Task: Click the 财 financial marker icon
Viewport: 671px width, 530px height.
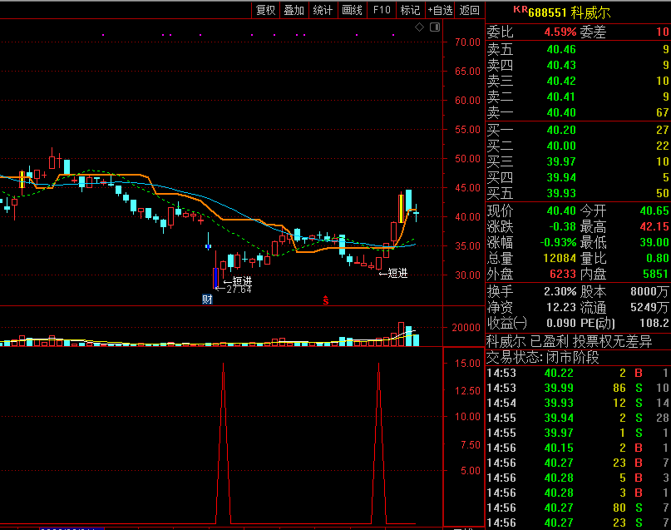Action: [207, 300]
